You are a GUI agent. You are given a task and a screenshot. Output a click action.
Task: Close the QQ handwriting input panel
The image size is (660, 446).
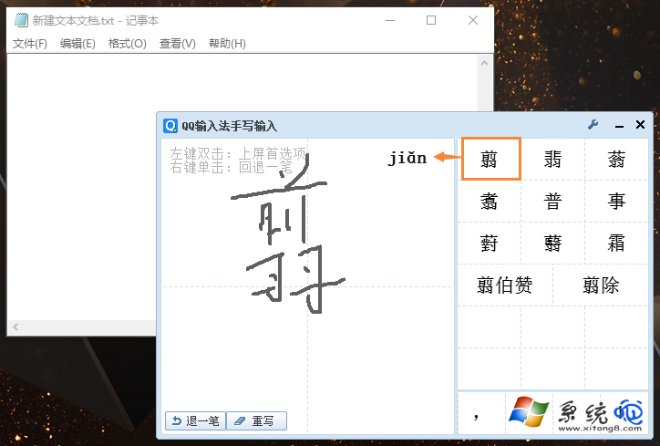click(x=640, y=125)
